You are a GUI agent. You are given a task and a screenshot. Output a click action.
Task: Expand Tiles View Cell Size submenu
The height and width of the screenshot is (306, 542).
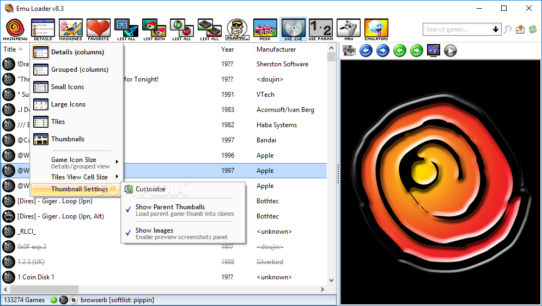click(77, 177)
